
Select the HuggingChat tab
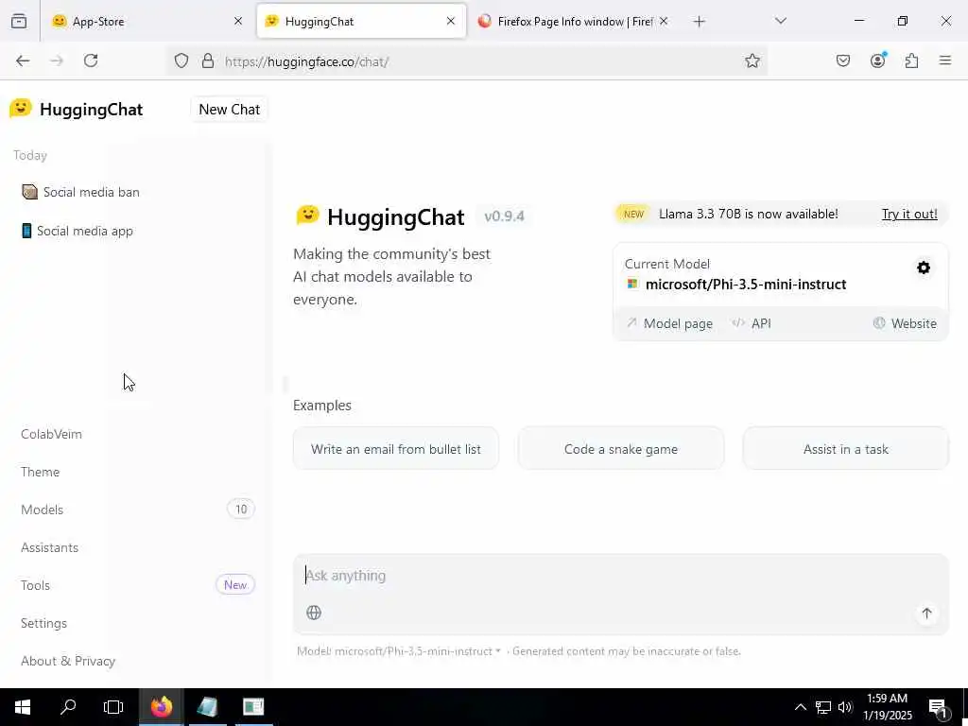pos(361,22)
